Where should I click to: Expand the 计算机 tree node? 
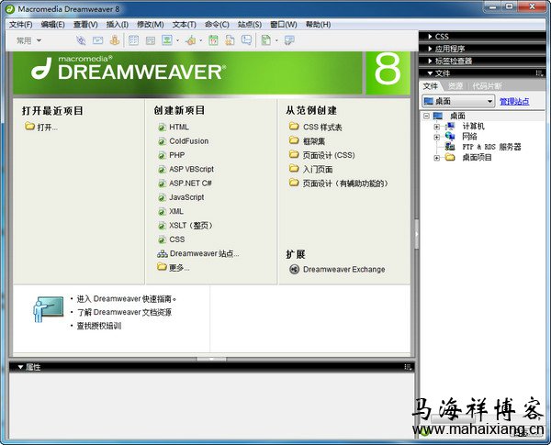436,127
